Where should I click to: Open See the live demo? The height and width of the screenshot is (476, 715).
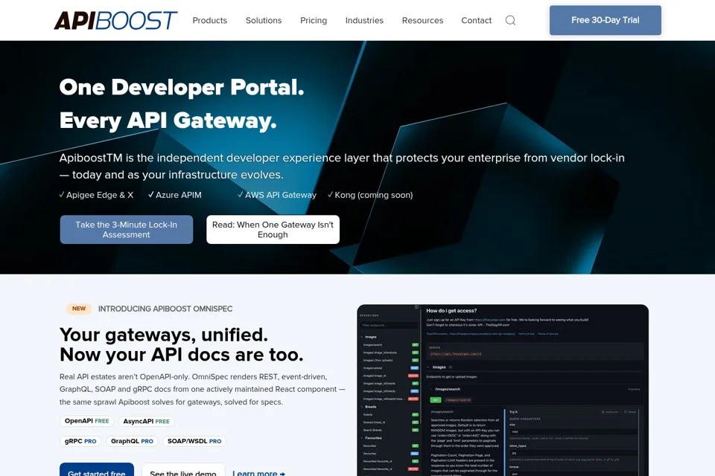click(x=183, y=469)
